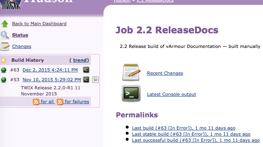This screenshot has width=263, height=147.
Task: Open the Changes link in sidebar
Action: (22, 46)
